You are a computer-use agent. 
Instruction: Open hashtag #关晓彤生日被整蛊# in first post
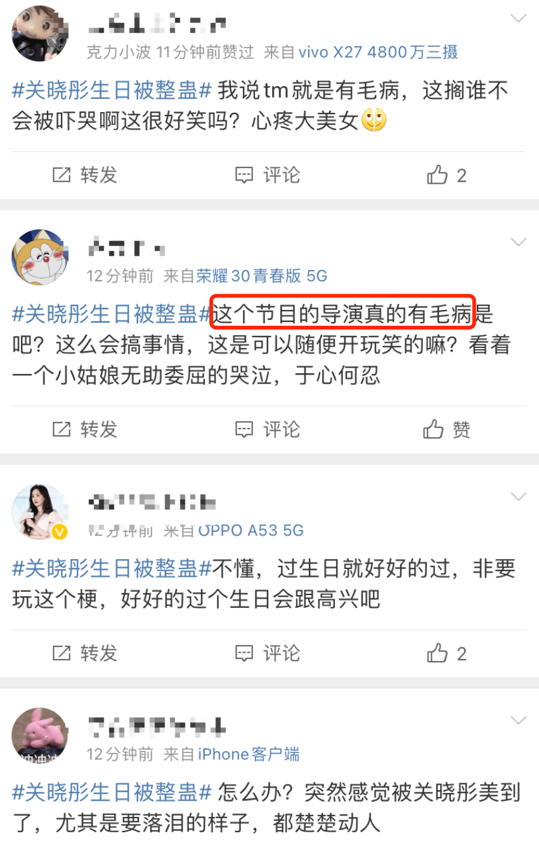coord(112,91)
